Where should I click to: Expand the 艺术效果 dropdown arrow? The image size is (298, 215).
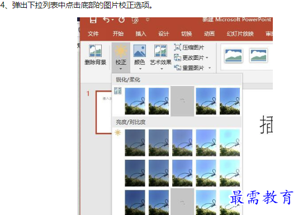(162, 69)
